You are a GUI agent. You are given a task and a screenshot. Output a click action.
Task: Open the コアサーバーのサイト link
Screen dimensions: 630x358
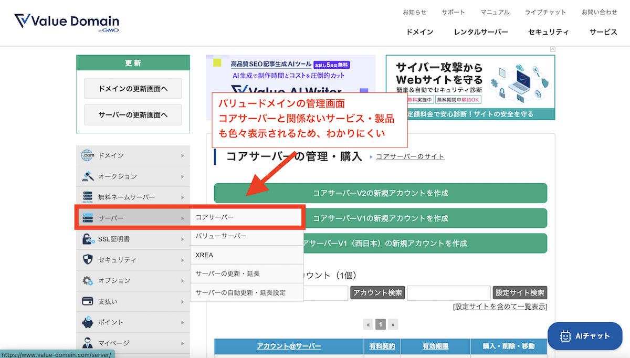(x=410, y=156)
